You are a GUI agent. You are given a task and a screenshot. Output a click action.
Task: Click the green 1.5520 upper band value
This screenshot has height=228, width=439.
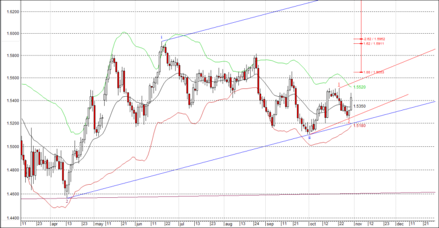[360, 87]
